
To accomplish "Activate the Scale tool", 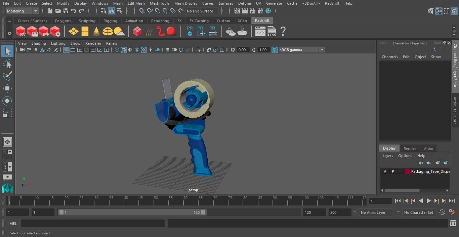I will point(7,113).
